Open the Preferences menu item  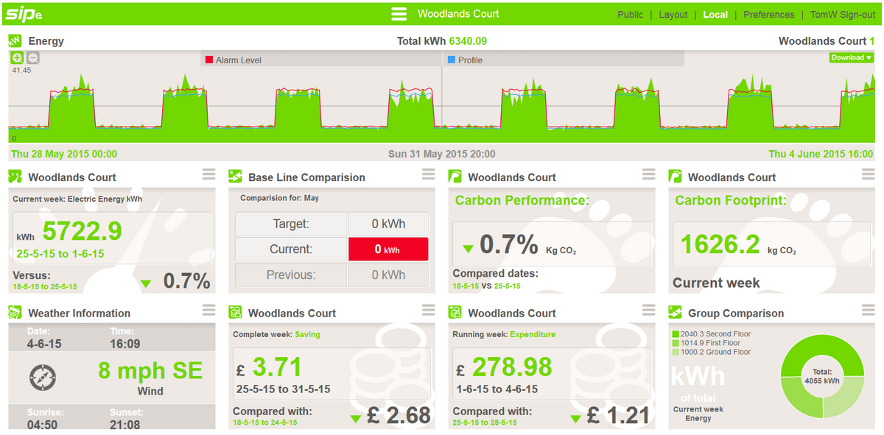point(768,14)
